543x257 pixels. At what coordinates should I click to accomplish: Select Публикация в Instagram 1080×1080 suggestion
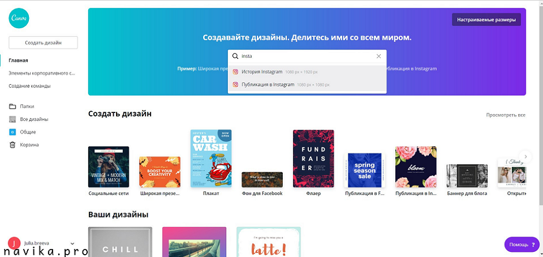pos(268,85)
